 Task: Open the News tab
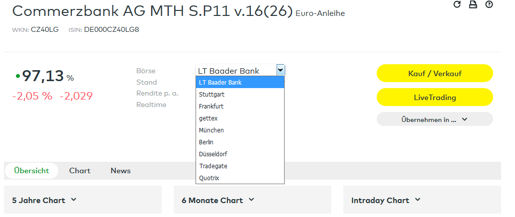[x=120, y=171]
